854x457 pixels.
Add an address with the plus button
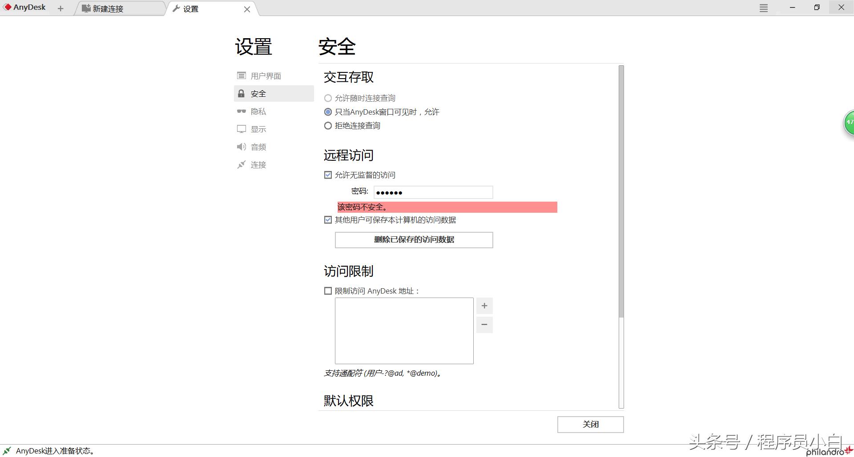484,306
